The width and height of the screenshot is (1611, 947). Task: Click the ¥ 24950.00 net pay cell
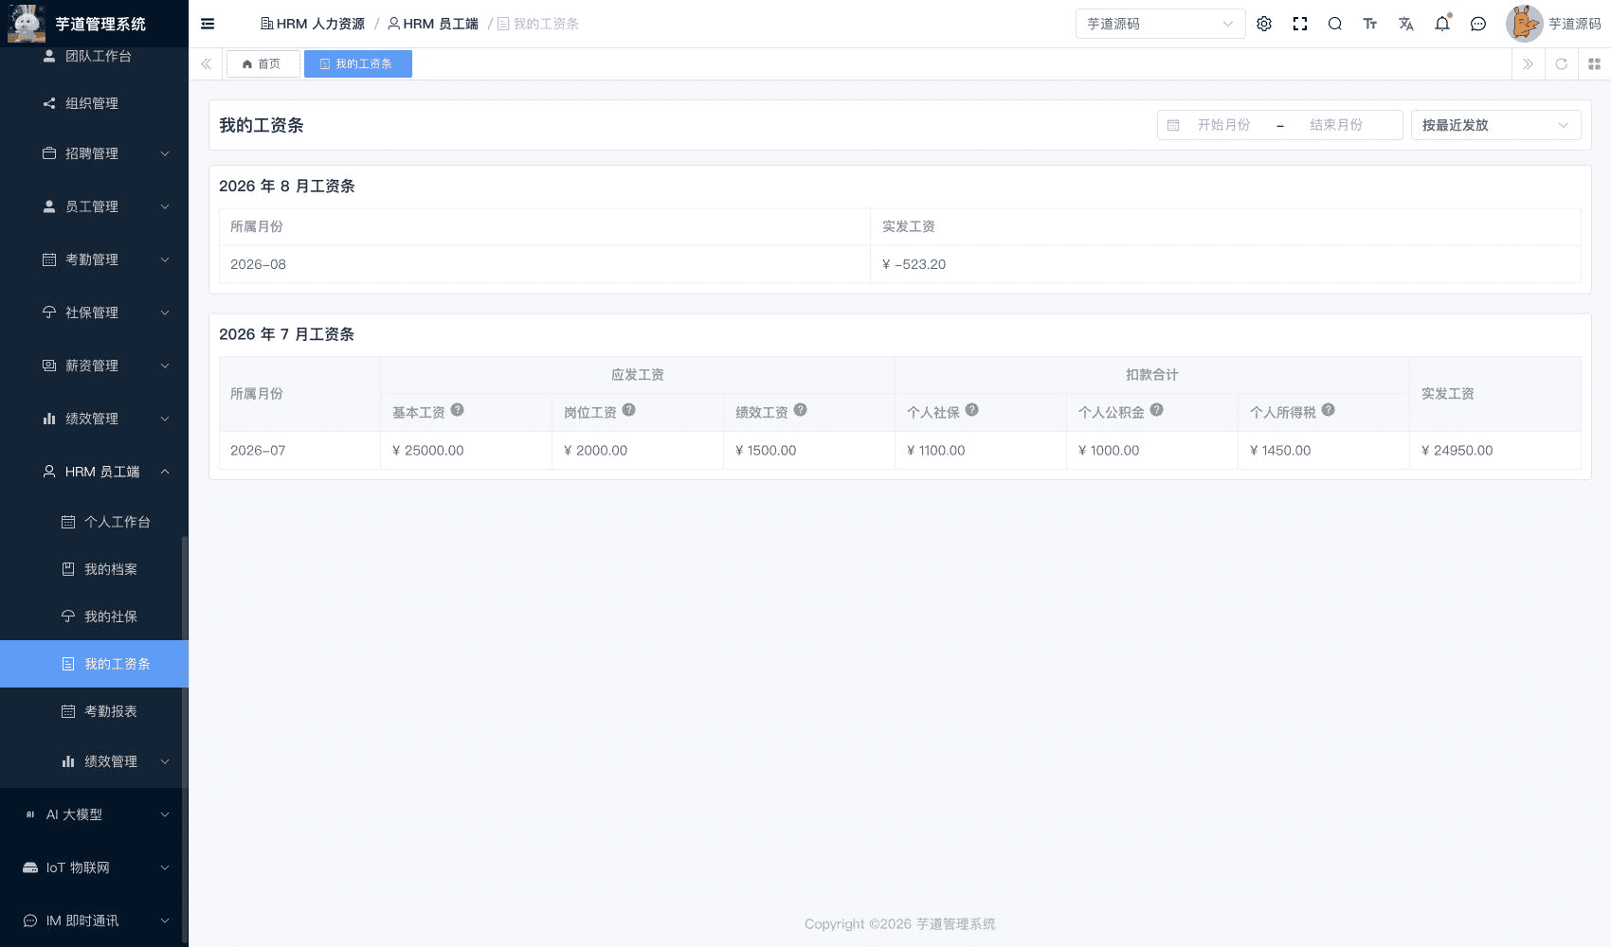[x=1494, y=451]
